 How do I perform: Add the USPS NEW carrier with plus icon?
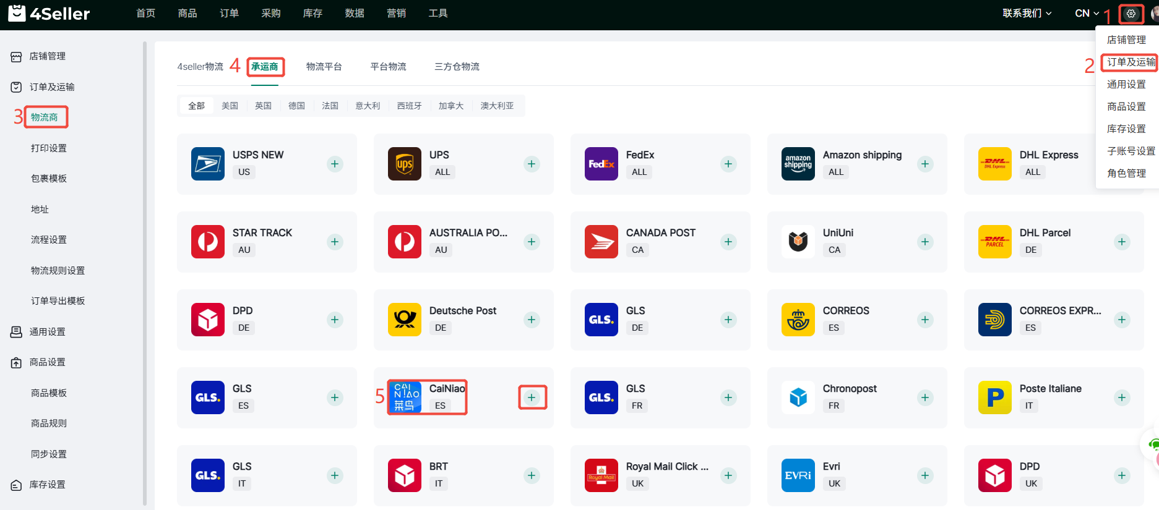click(x=335, y=164)
